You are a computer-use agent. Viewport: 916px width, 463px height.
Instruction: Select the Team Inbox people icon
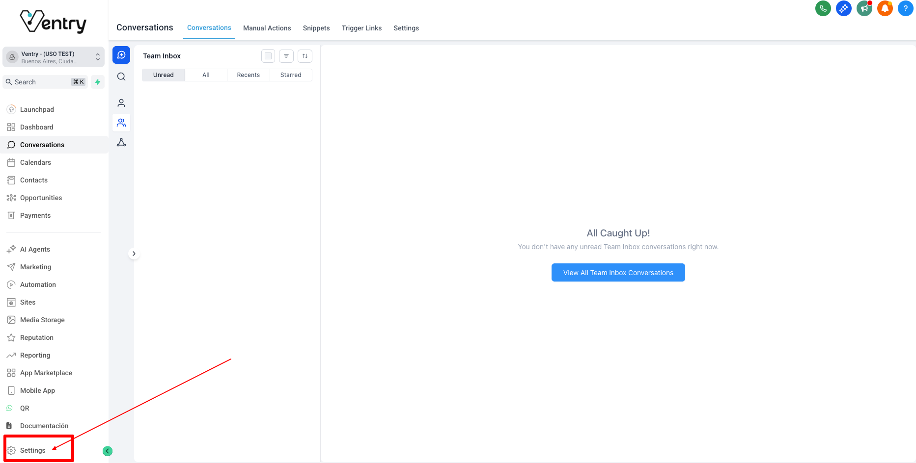tap(121, 123)
